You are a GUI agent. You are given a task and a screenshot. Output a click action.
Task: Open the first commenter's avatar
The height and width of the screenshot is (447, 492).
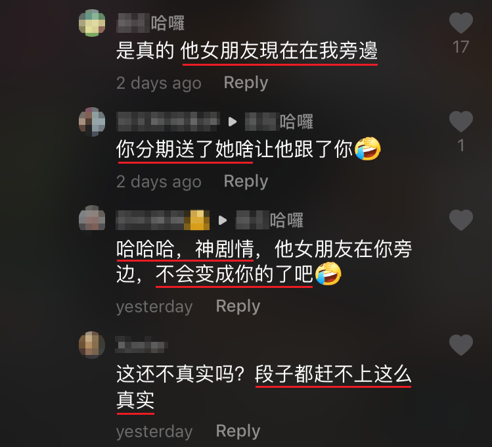(92, 23)
